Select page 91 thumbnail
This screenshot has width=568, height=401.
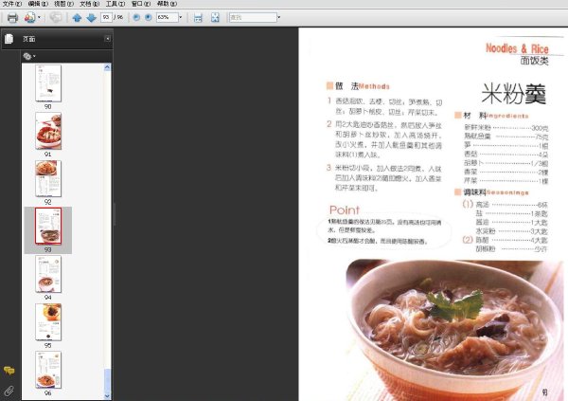(x=48, y=131)
